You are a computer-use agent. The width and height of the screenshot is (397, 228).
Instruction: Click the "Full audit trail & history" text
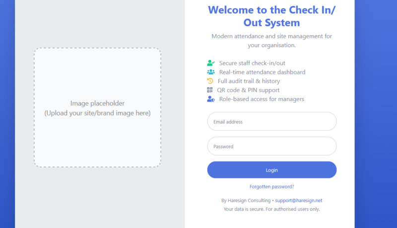[x=249, y=81]
